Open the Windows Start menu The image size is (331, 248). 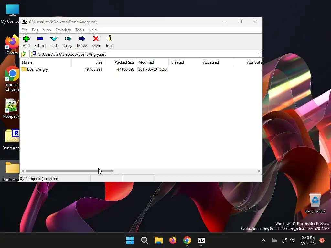tap(130, 240)
